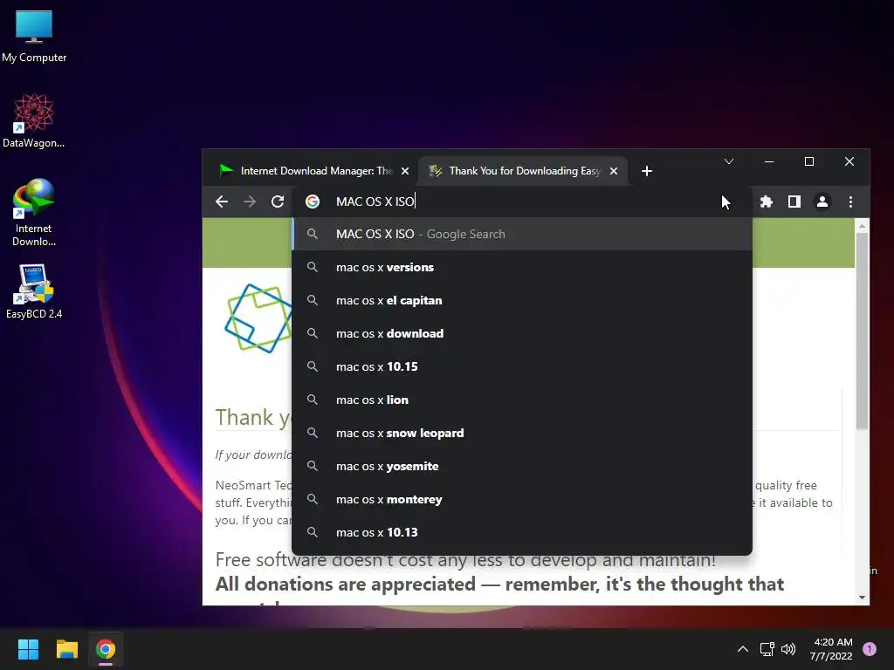894x670 pixels.
Task: Choose the mac os x 10.13 suggestion
Action: 522,532
